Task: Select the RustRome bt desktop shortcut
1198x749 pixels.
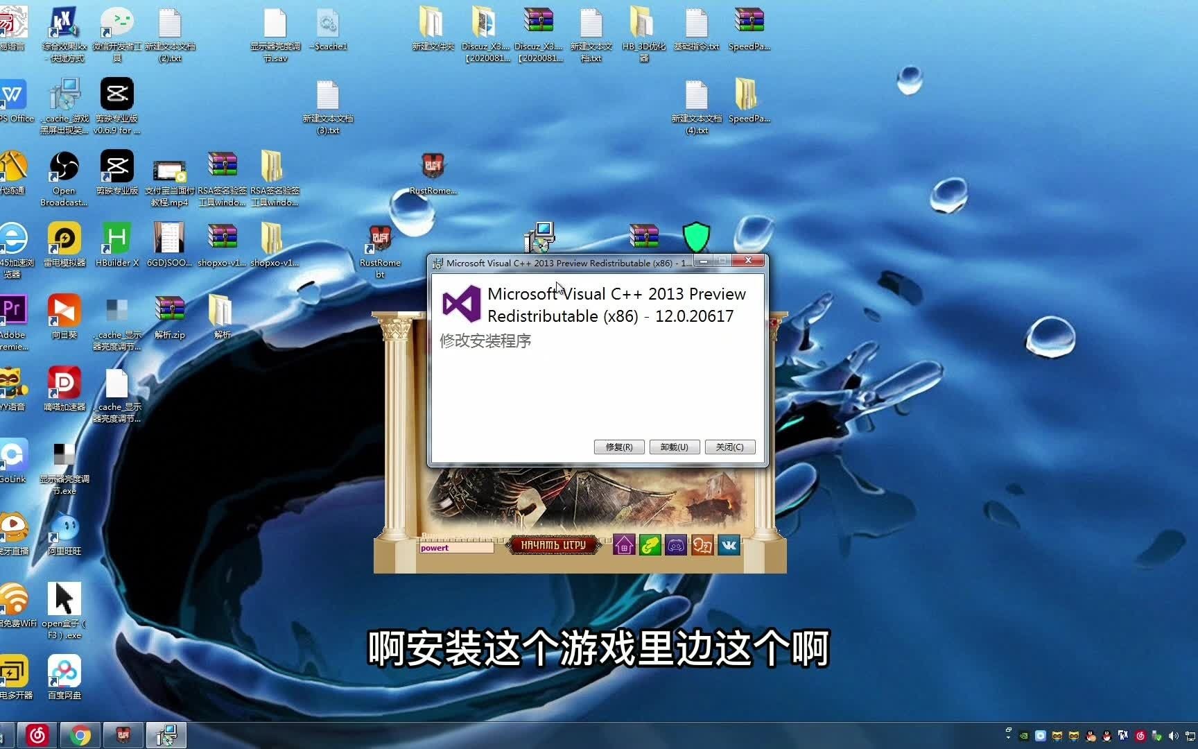Action: click(380, 251)
